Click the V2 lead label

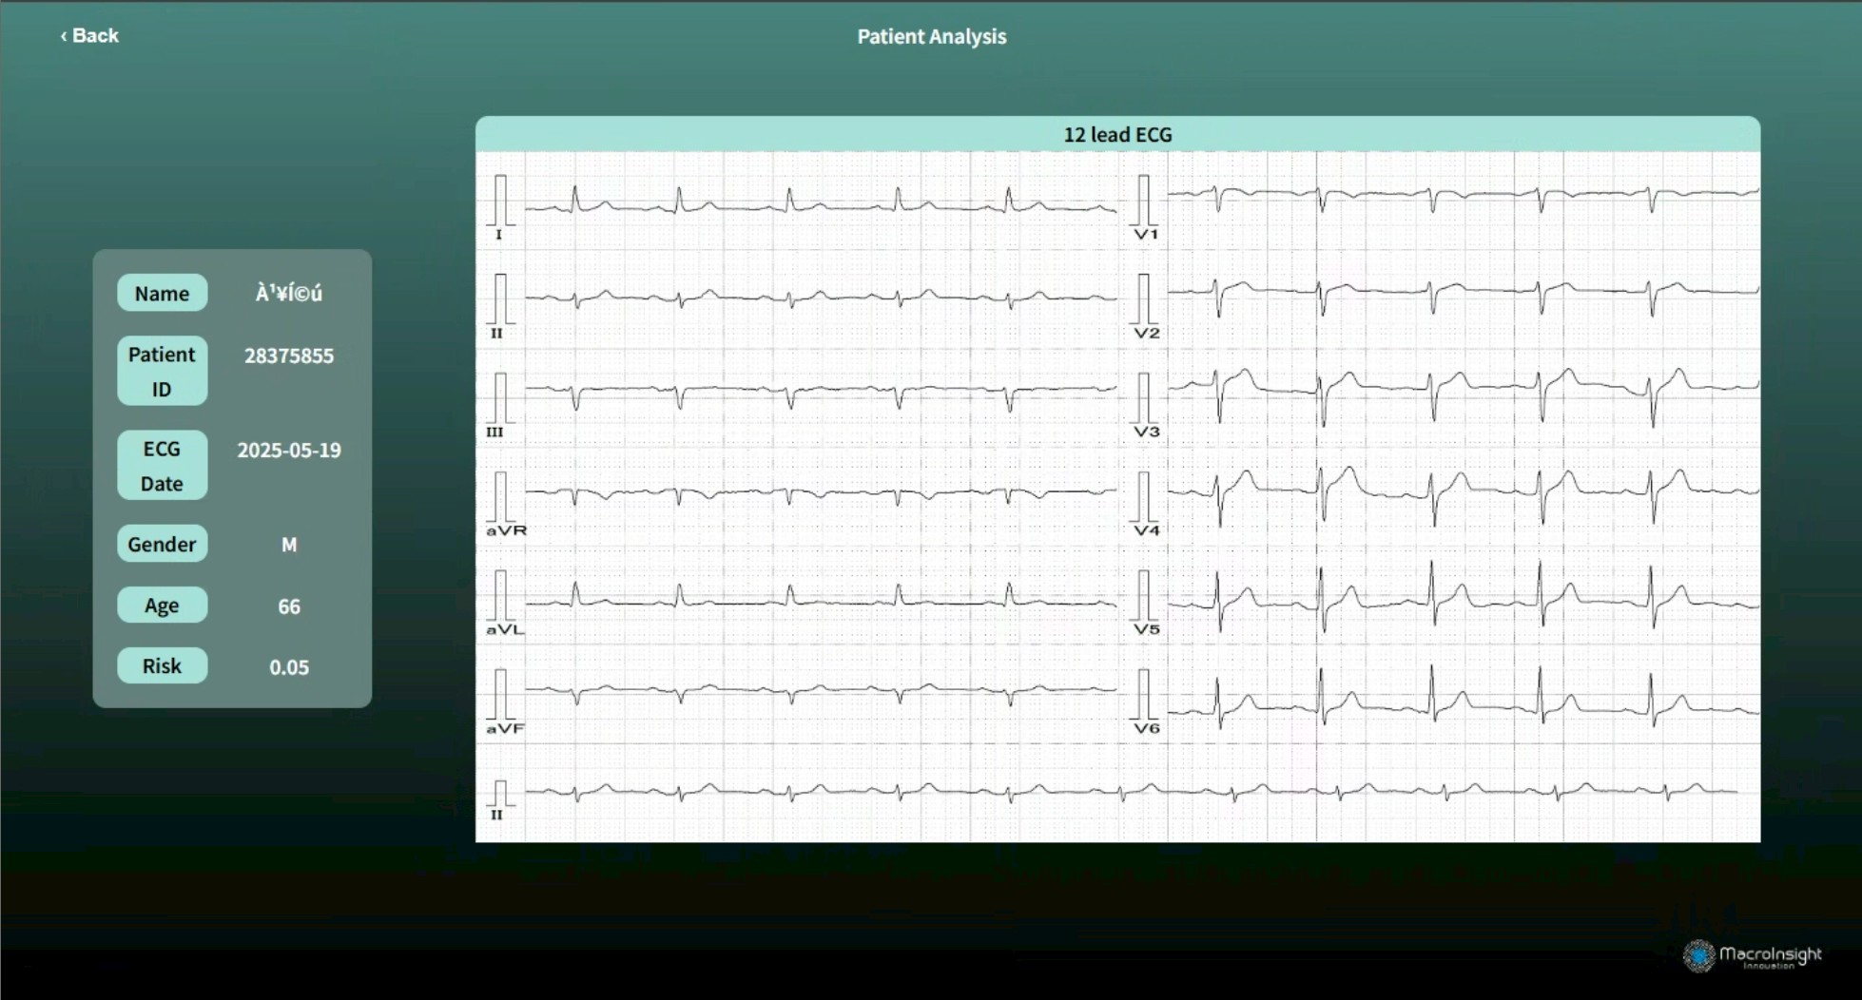coord(1147,333)
